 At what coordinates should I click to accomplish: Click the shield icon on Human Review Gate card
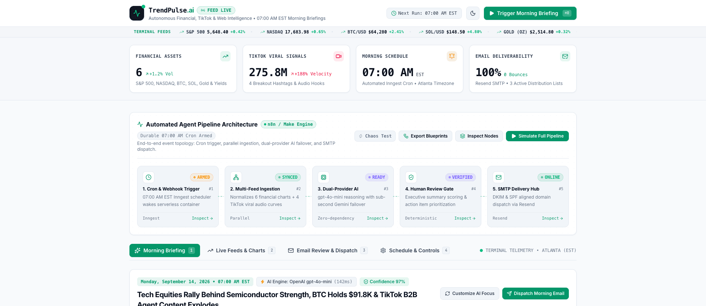pos(411,177)
